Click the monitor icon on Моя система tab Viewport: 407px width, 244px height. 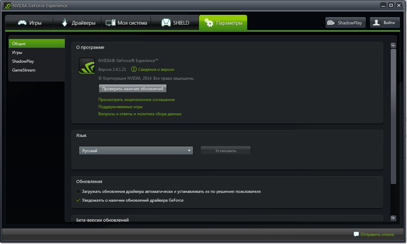(x=111, y=23)
